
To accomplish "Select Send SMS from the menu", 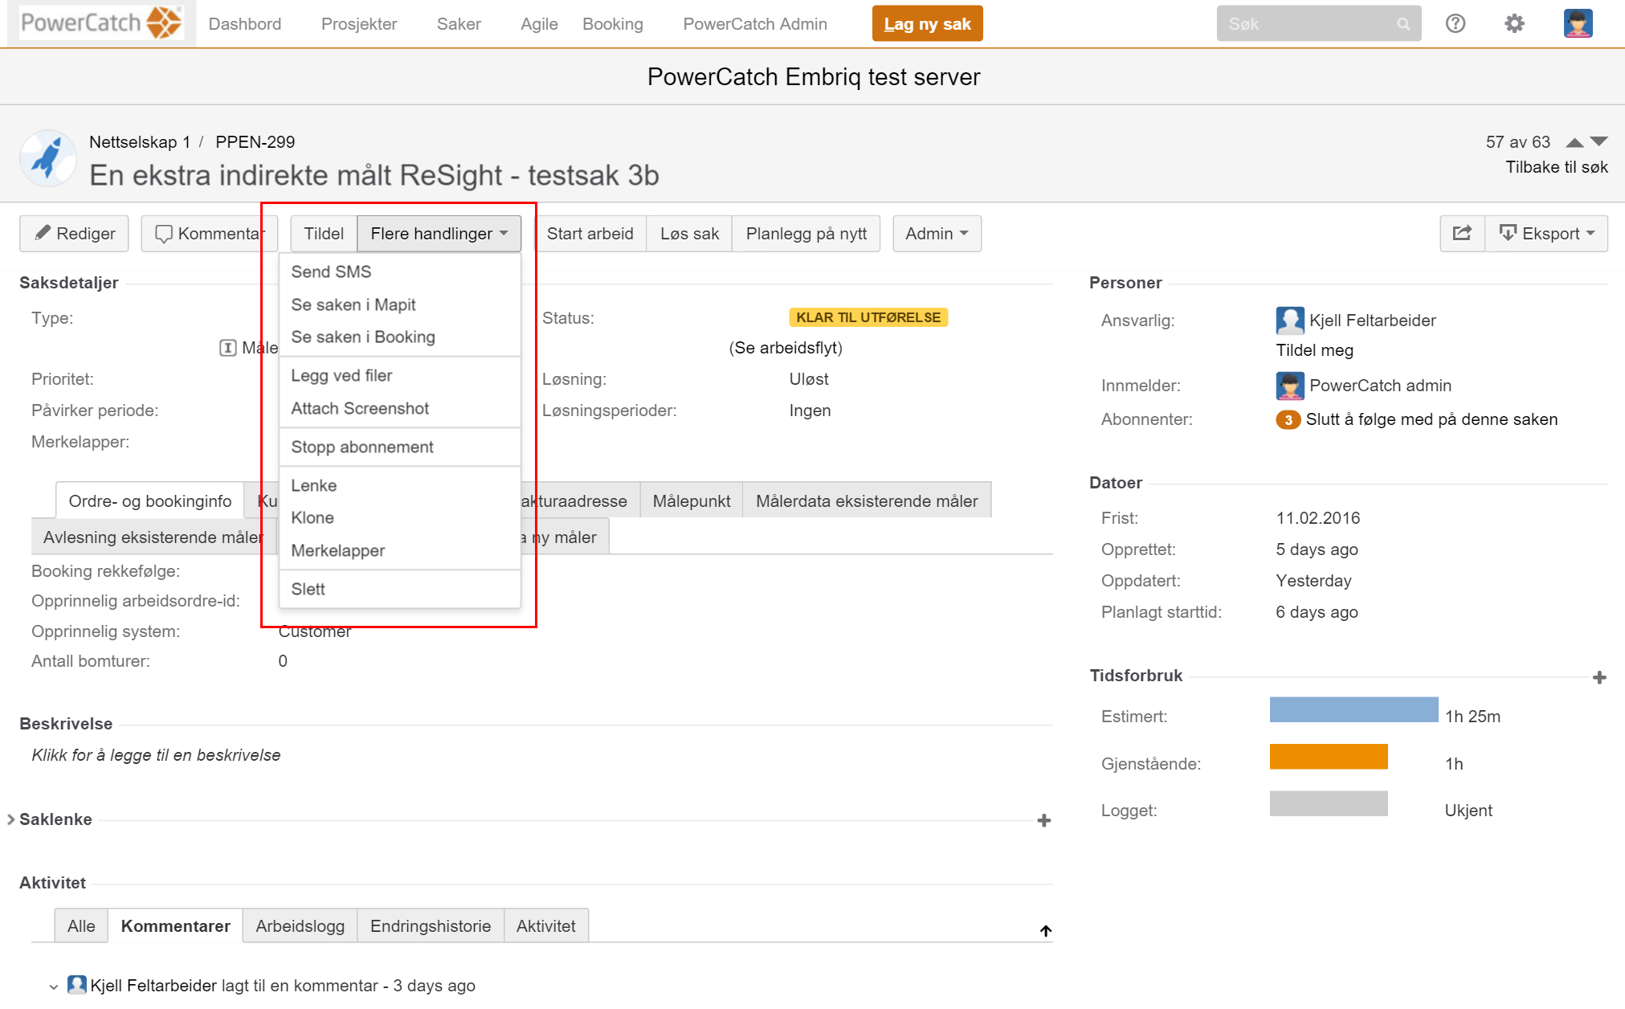I will (x=331, y=272).
